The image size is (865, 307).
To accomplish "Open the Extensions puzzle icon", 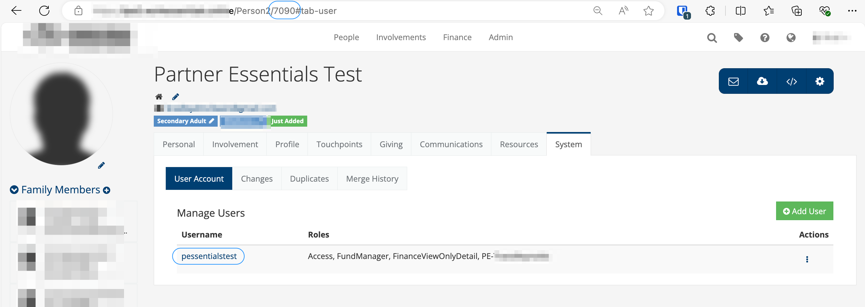I will (710, 11).
